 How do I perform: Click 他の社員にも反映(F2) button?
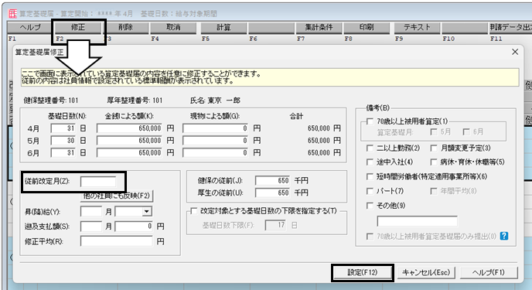[x=116, y=196]
